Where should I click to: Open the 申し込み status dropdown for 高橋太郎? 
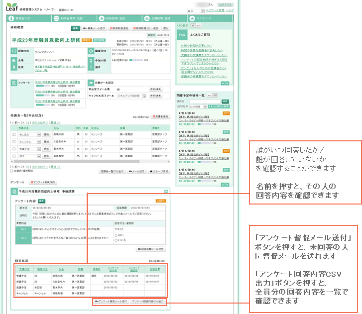click(29, 135)
